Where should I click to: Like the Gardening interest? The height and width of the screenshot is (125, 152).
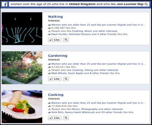pos(55,79)
